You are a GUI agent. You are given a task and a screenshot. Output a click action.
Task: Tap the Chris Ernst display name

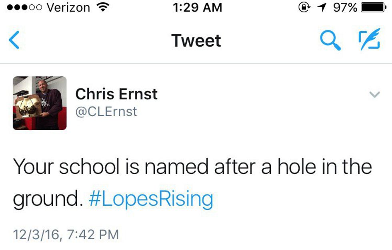point(116,94)
